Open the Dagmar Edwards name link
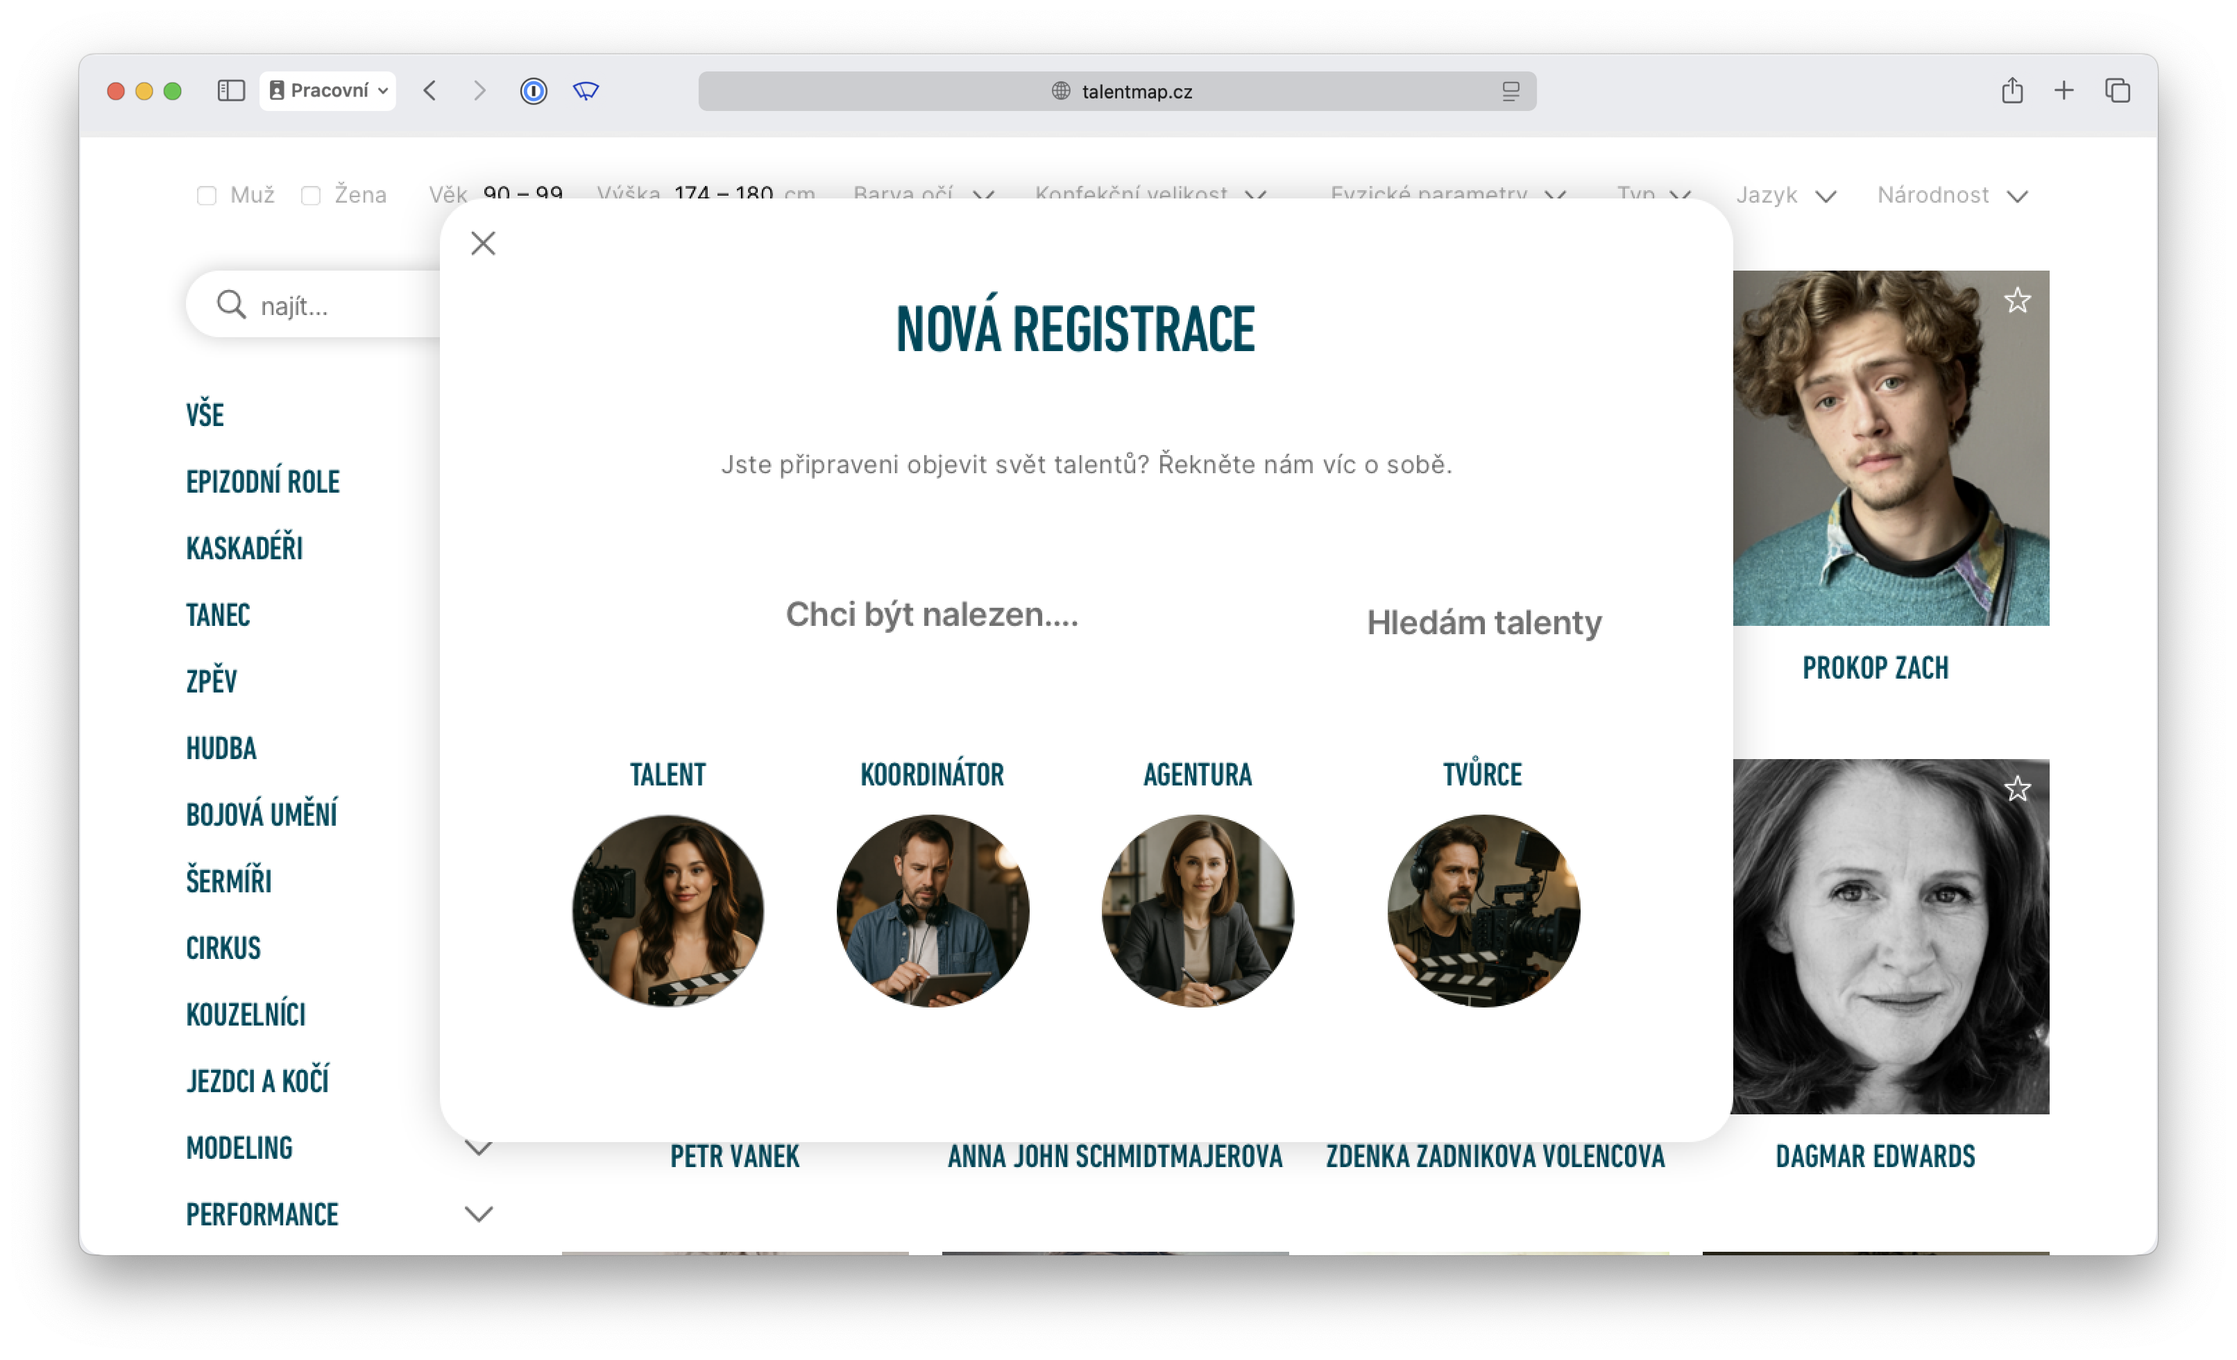The image size is (2237, 1360). [x=1875, y=1157]
